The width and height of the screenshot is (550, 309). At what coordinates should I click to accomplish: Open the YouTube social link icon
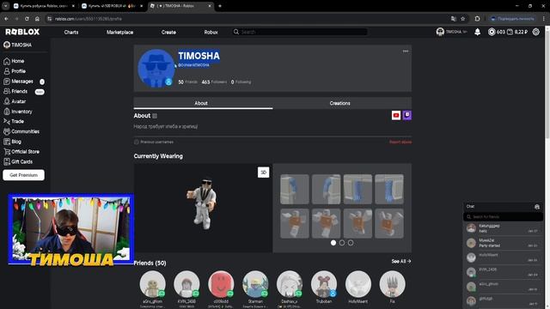point(396,115)
